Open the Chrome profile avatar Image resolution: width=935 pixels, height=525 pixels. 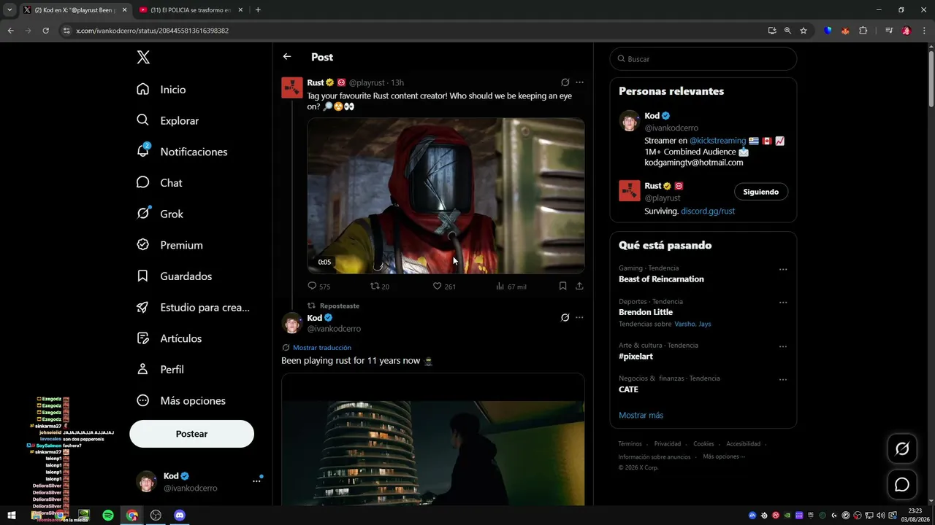[x=906, y=31]
